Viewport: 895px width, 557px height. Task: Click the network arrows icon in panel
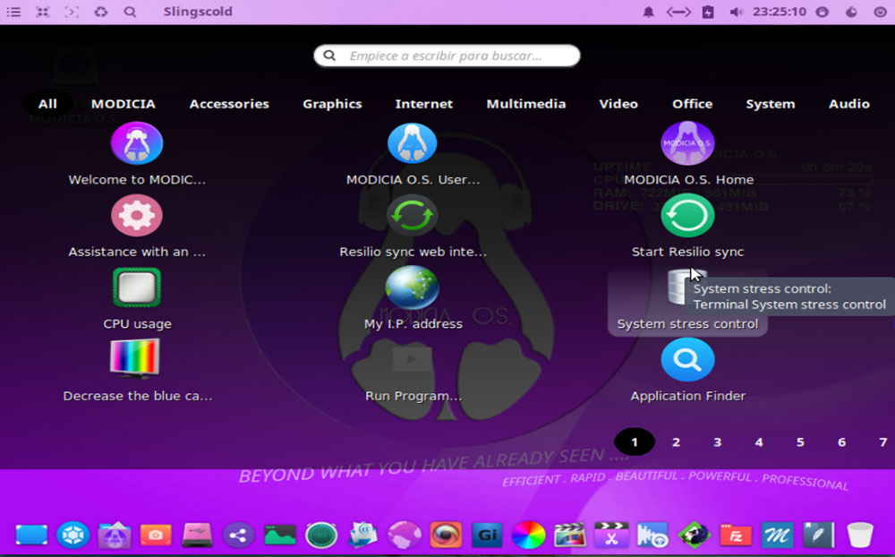coord(678,12)
